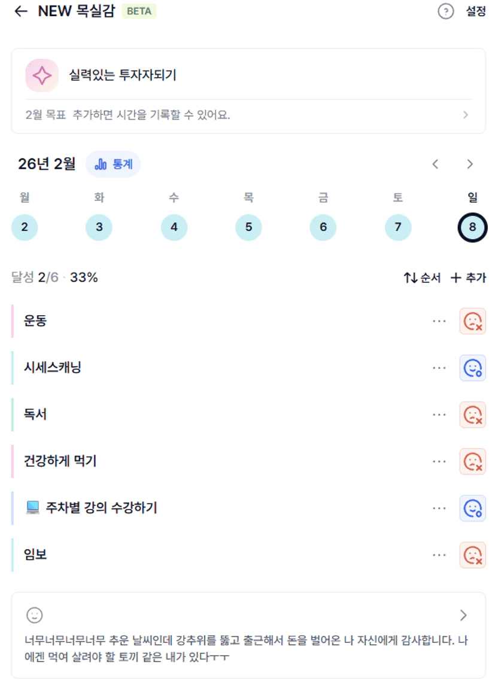Open the 주차별 강의 수강하기 habit item
The height and width of the screenshot is (686, 495).
101,508
